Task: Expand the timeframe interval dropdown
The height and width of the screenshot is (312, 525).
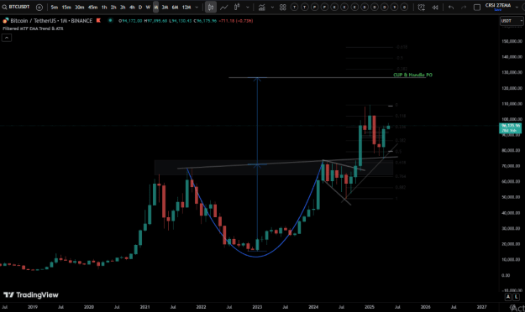Action: coord(197,7)
